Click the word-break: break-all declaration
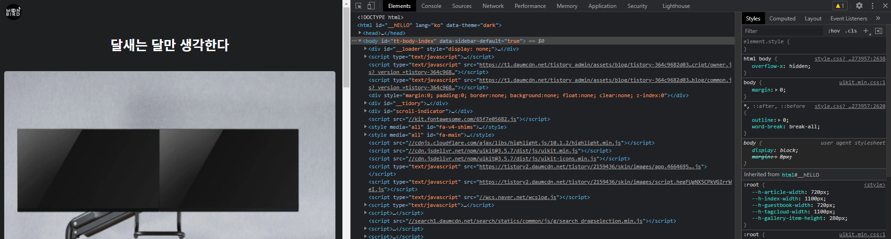This screenshot has width=891, height=239. tap(786, 126)
